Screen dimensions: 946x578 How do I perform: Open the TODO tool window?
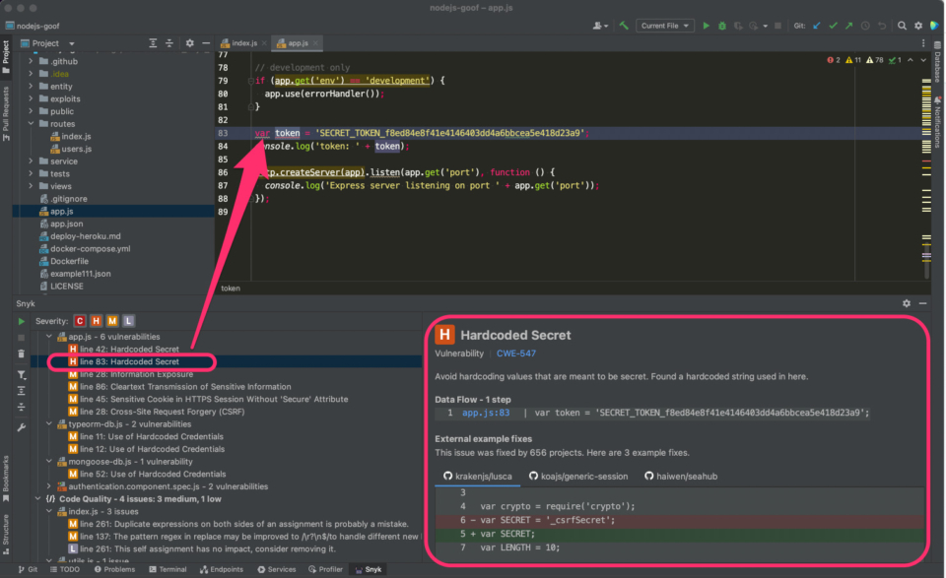tap(65, 569)
